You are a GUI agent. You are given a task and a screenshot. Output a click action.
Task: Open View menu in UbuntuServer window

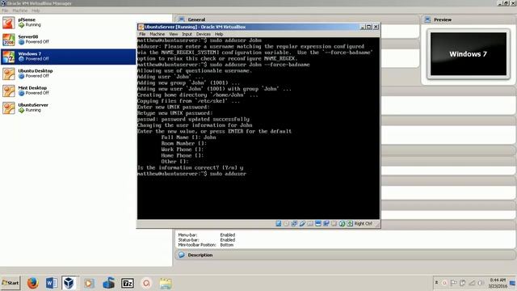click(174, 34)
